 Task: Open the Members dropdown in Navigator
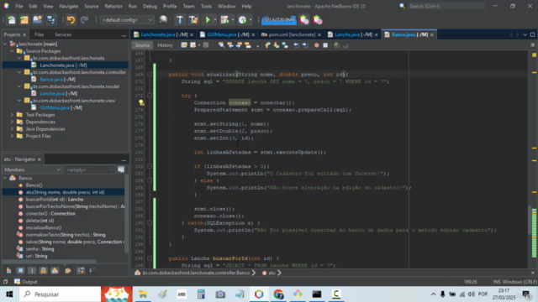[32, 169]
